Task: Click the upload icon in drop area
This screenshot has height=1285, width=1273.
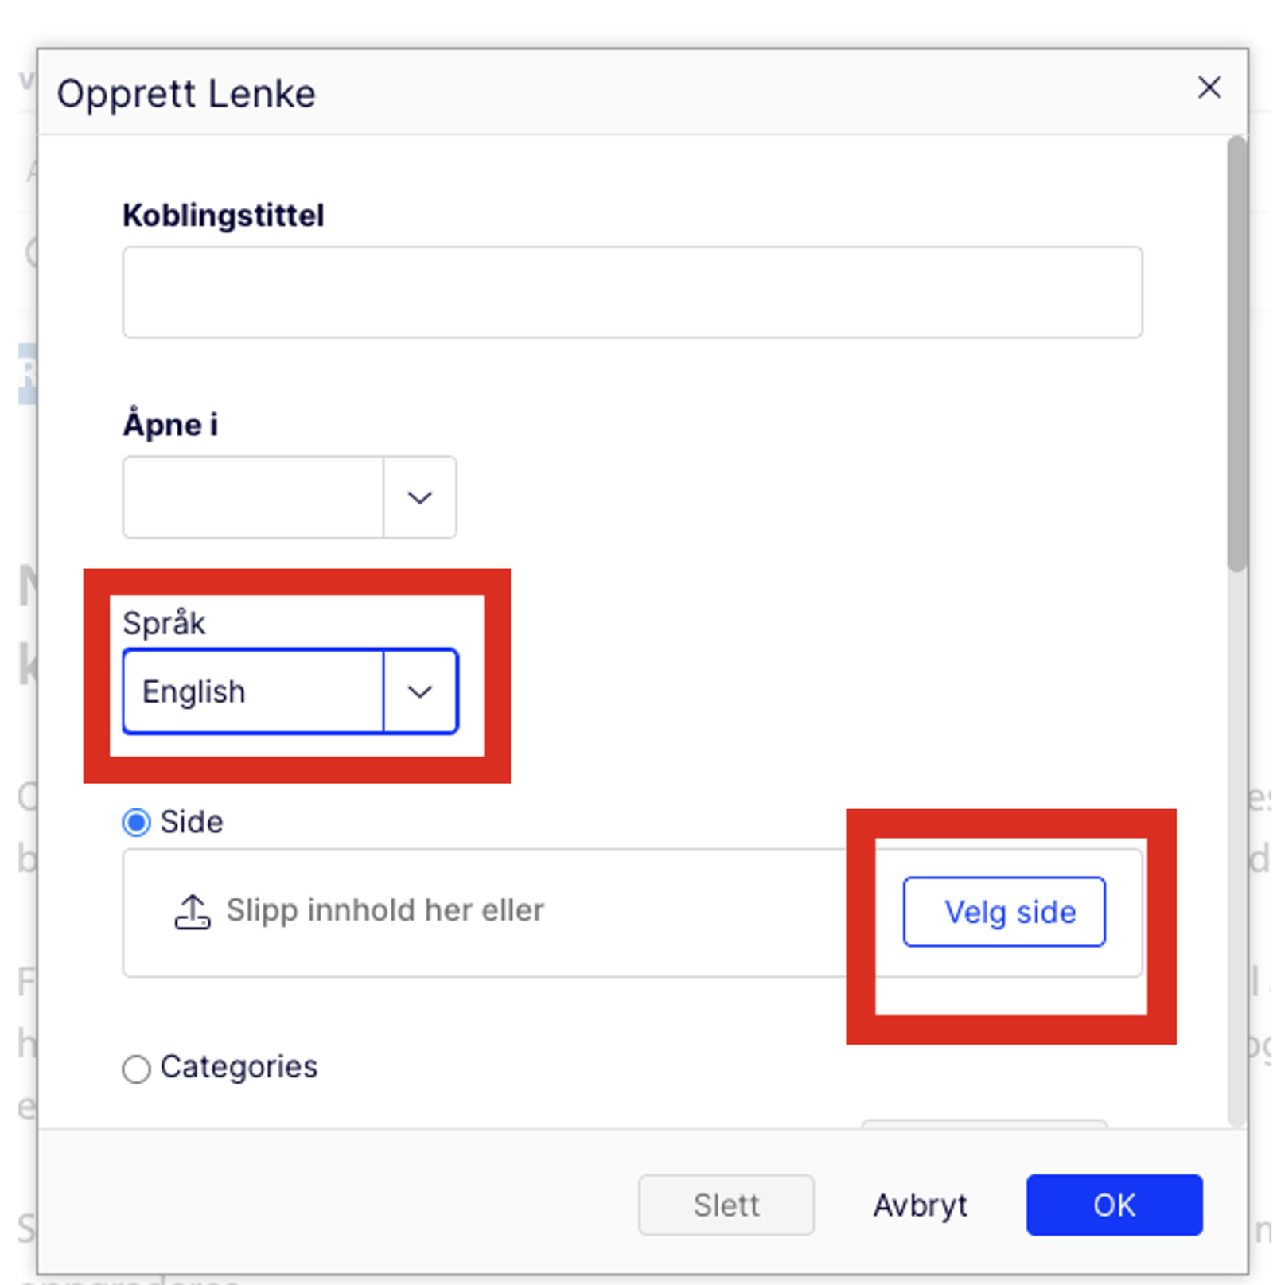Action: pyautogui.click(x=193, y=912)
